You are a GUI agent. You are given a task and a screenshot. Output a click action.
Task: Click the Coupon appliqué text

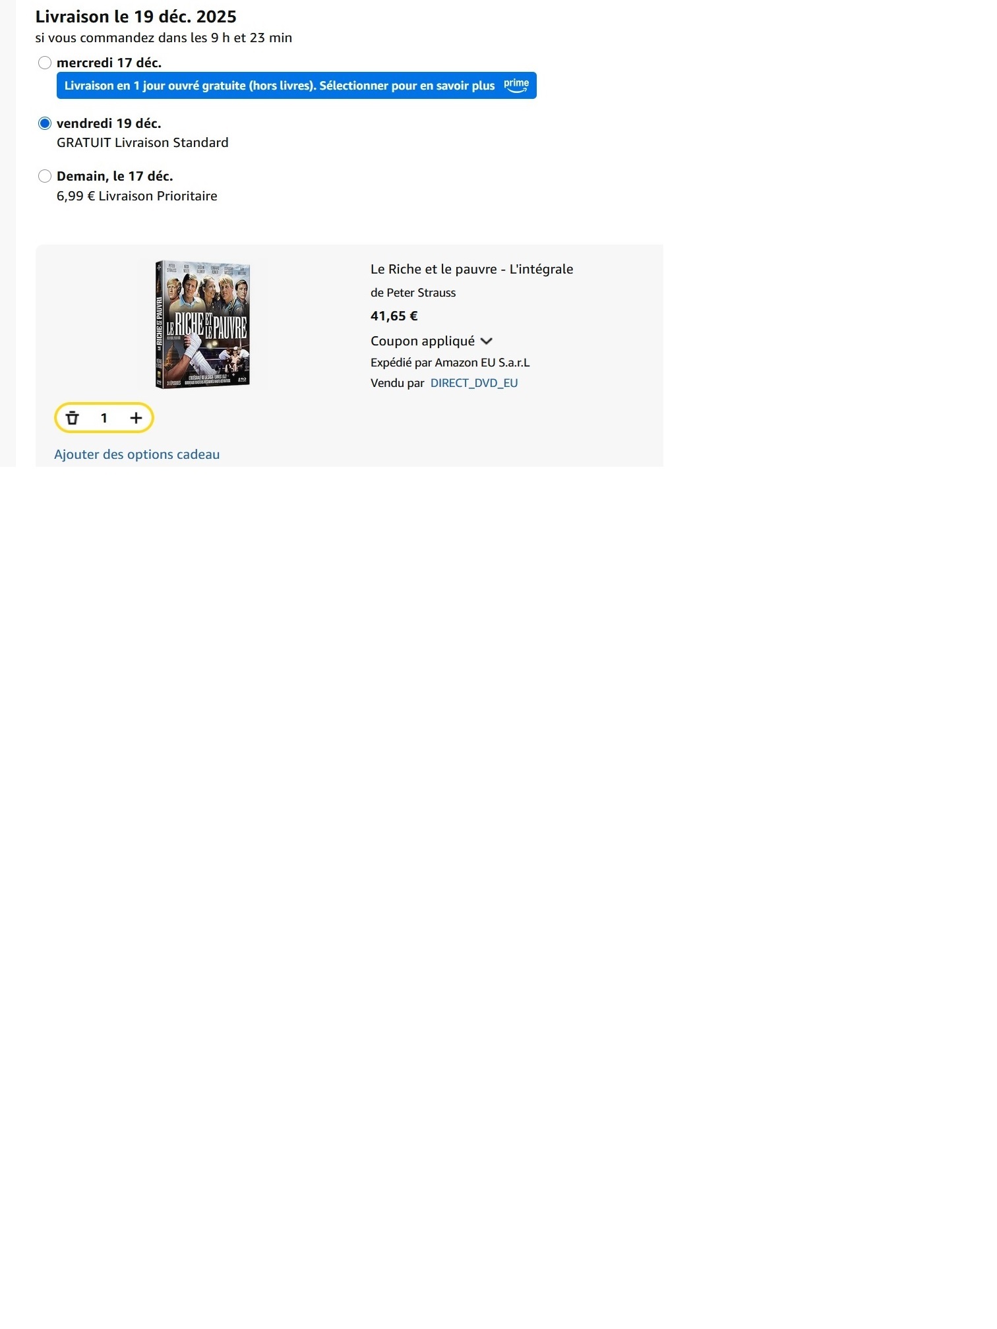(x=423, y=341)
